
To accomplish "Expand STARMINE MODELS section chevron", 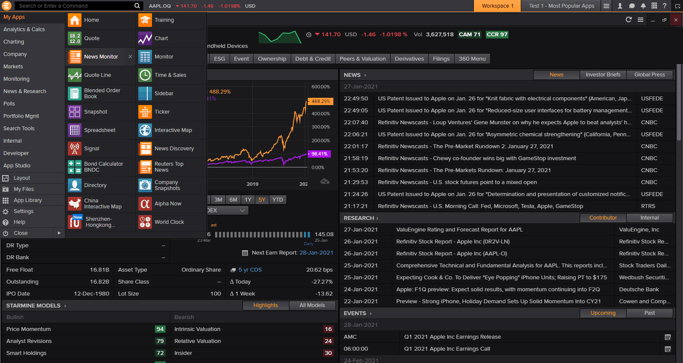I will click(x=65, y=306).
